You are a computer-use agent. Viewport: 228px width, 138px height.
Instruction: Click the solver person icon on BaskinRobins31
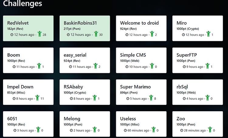pyautogui.click(x=96, y=34)
